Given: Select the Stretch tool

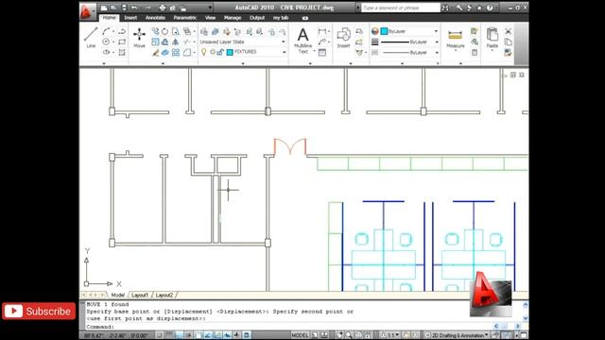Looking at the screenshot, I should (176, 31).
